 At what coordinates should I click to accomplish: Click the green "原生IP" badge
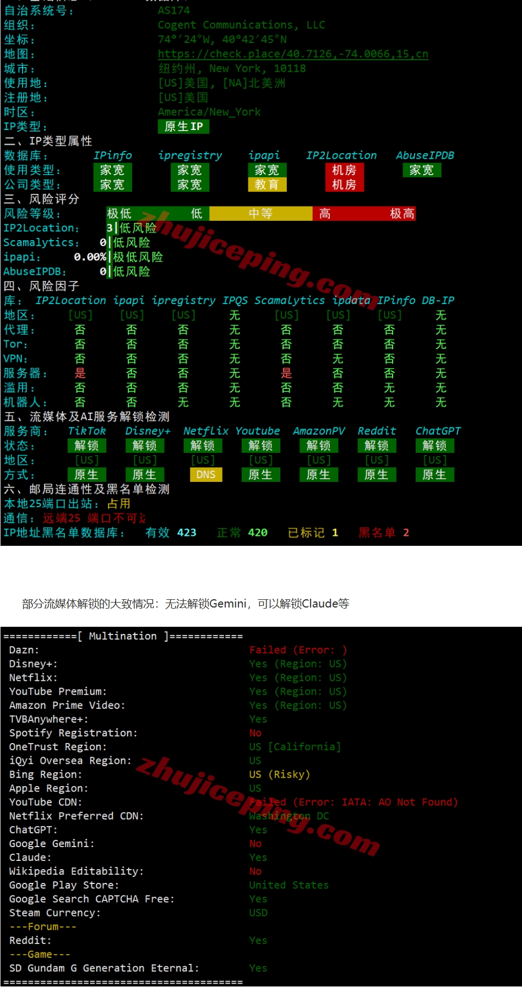coord(183,127)
